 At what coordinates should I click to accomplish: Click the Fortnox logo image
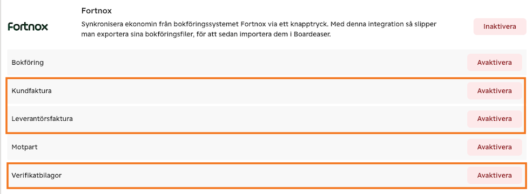click(28, 27)
